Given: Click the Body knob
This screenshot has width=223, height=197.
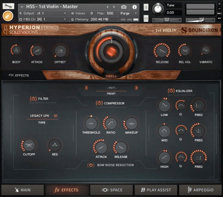Looking at the screenshot, I should click(x=17, y=50).
